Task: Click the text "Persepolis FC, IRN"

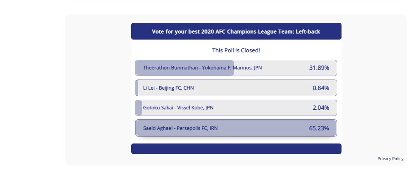Action: coord(197,128)
